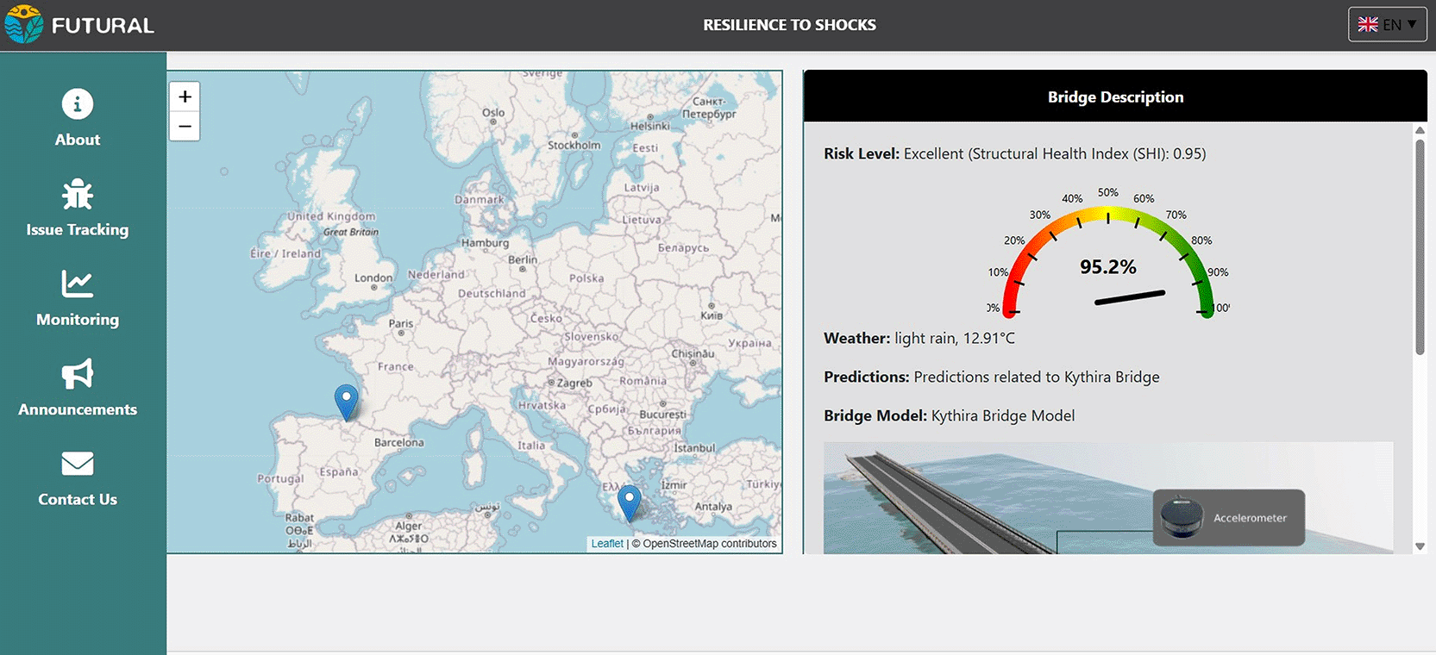Click the Stockholm label on the map

point(574,145)
